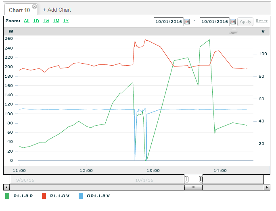Click the weather cloud icon in header
The height and width of the screenshot is (211, 276).
tap(233, 31)
